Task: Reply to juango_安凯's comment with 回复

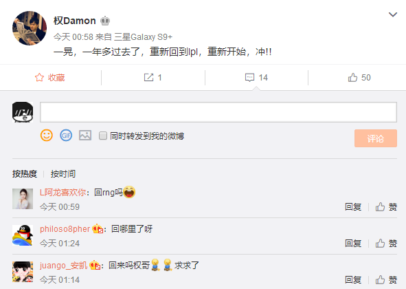Action: point(353,279)
